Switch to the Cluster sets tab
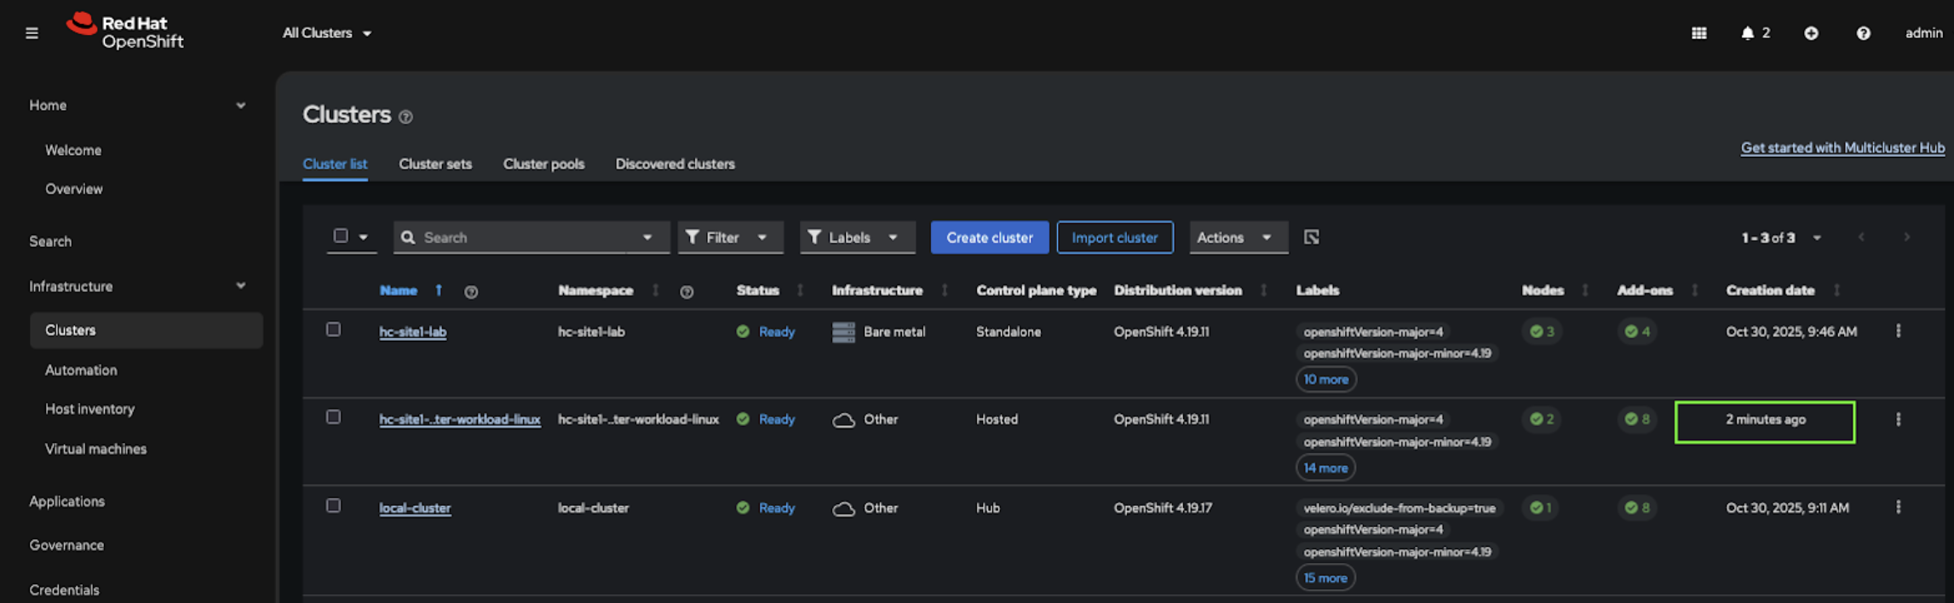 click(x=434, y=164)
